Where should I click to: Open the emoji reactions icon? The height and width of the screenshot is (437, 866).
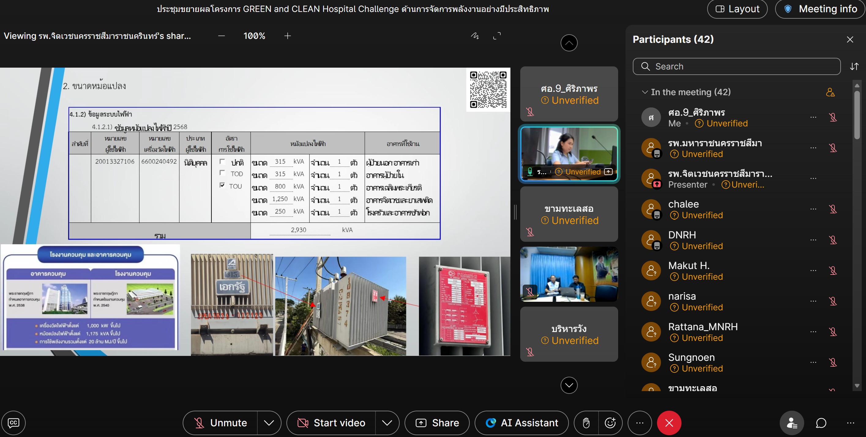[610, 423]
